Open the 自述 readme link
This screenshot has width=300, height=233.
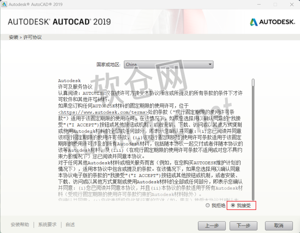tap(70, 225)
